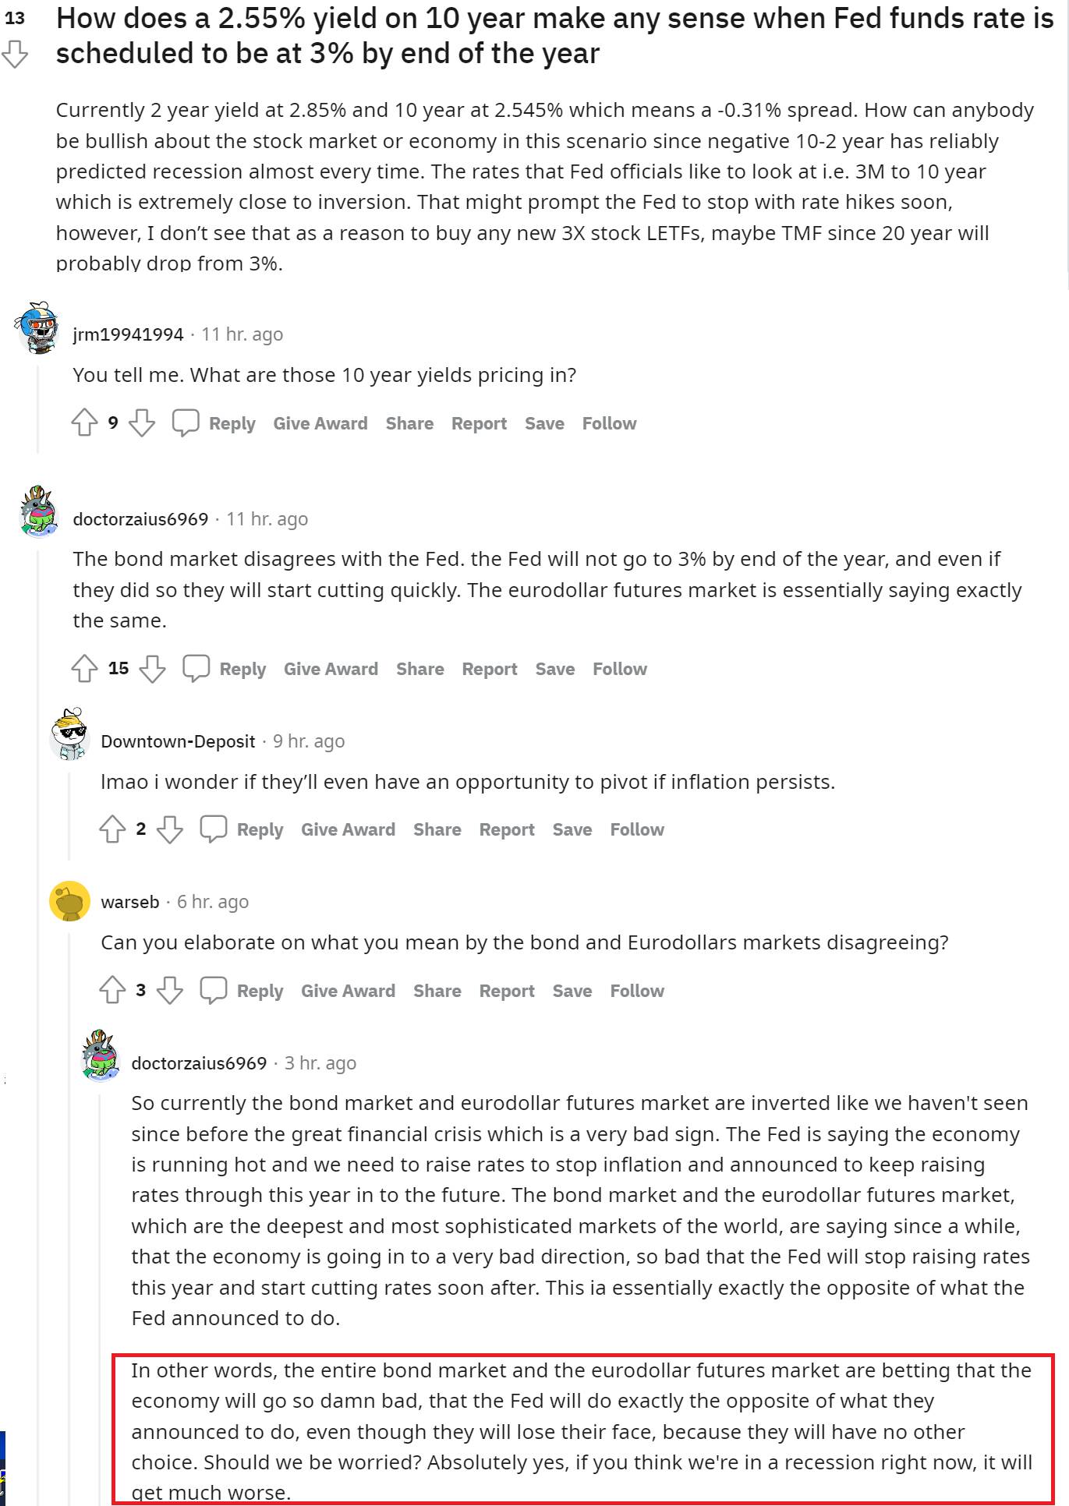Upvote jrm19941994's comment
1069x1506 pixels.
[x=84, y=423]
